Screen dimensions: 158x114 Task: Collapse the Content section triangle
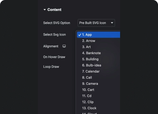[x=45, y=10]
